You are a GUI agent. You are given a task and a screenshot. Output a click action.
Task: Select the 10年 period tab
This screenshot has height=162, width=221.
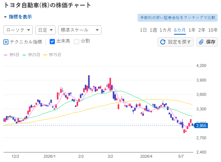pos(213,30)
